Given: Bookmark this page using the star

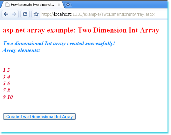Looking at the screenshot, I should pyautogui.click(x=36, y=14).
